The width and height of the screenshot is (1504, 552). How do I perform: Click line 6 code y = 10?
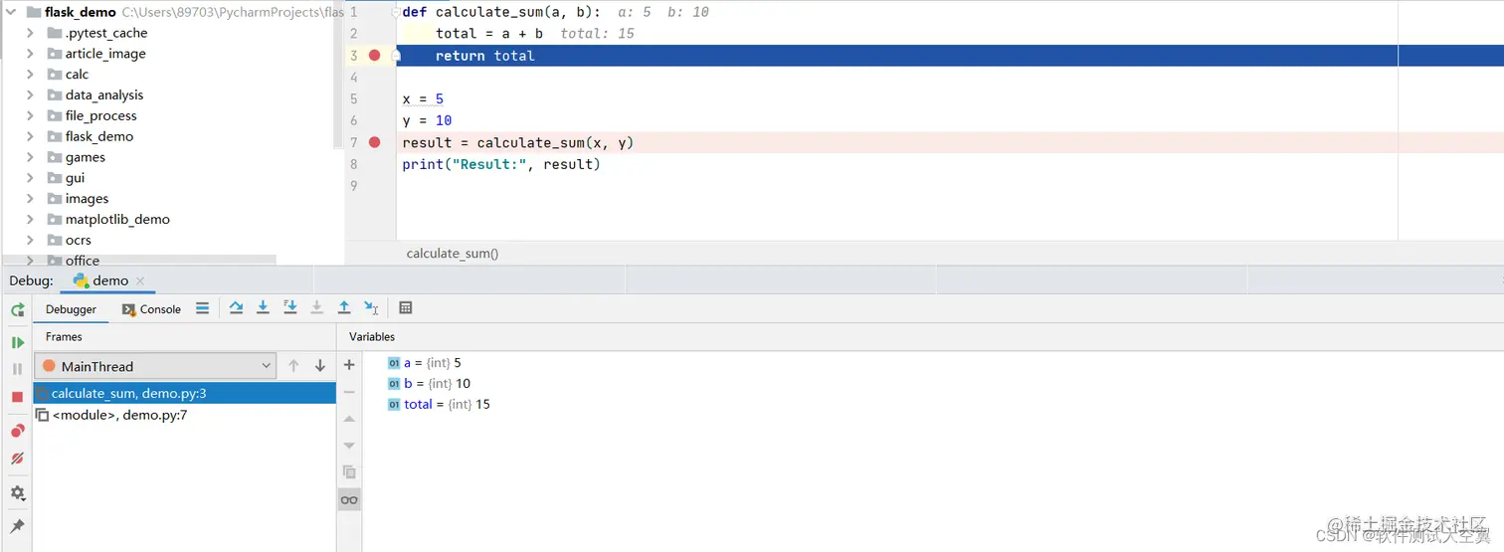(x=427, y=120)
